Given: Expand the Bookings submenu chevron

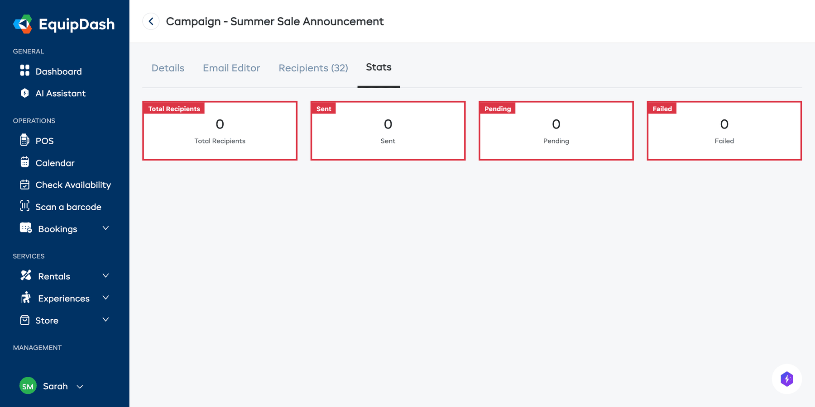Looking at the screenshot, I should point(105,228).
